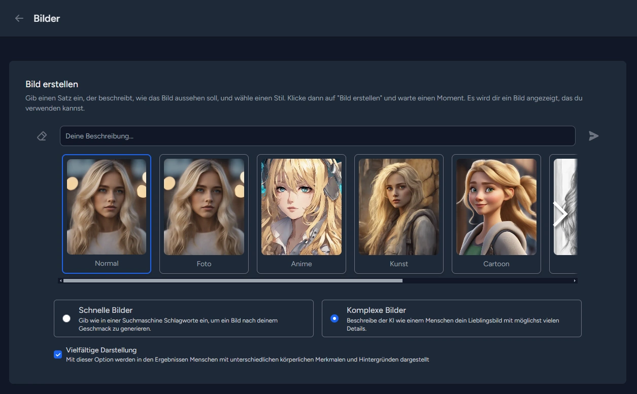
Task: Select the Schnelle Bilder radio button
Action: (66, 318)
